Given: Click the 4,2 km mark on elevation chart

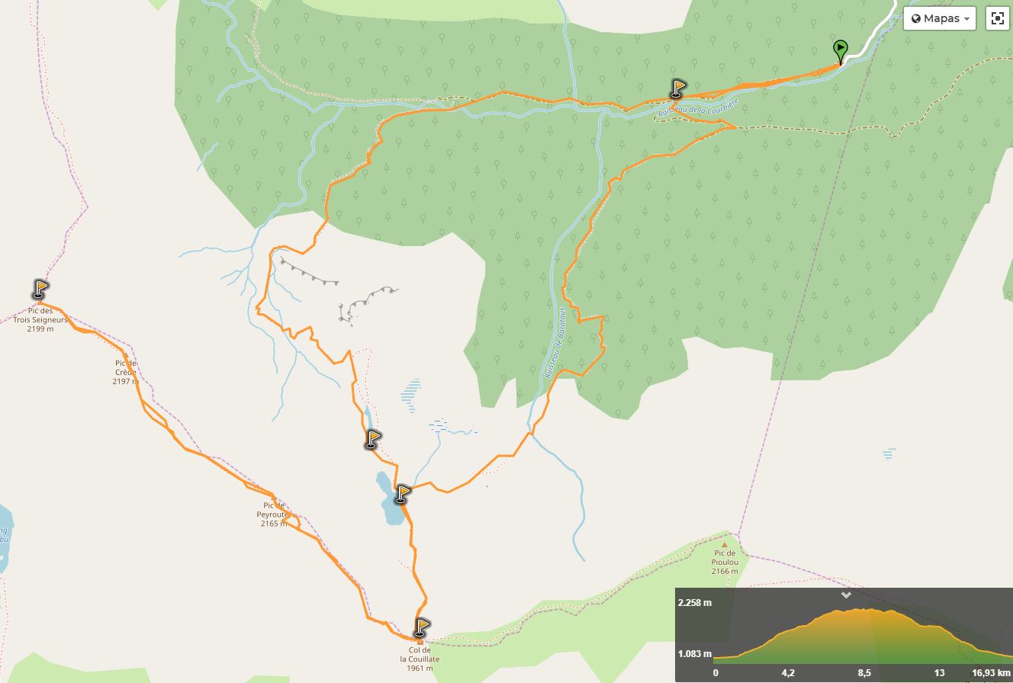Looking at the screenshot, I should tap(788, 673).
